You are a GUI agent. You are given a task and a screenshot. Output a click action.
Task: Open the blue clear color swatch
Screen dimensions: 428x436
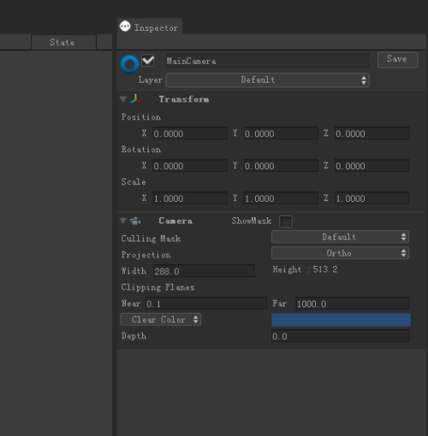click(x=341, y=320)
